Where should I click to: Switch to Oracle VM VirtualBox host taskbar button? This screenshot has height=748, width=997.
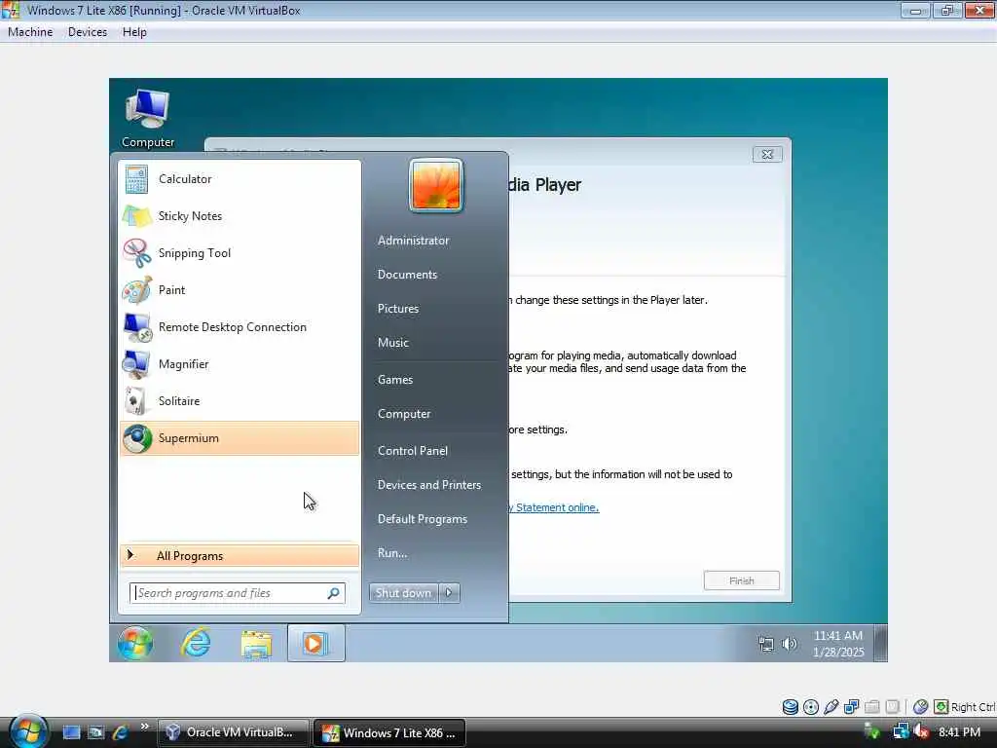tap(234, 732)
